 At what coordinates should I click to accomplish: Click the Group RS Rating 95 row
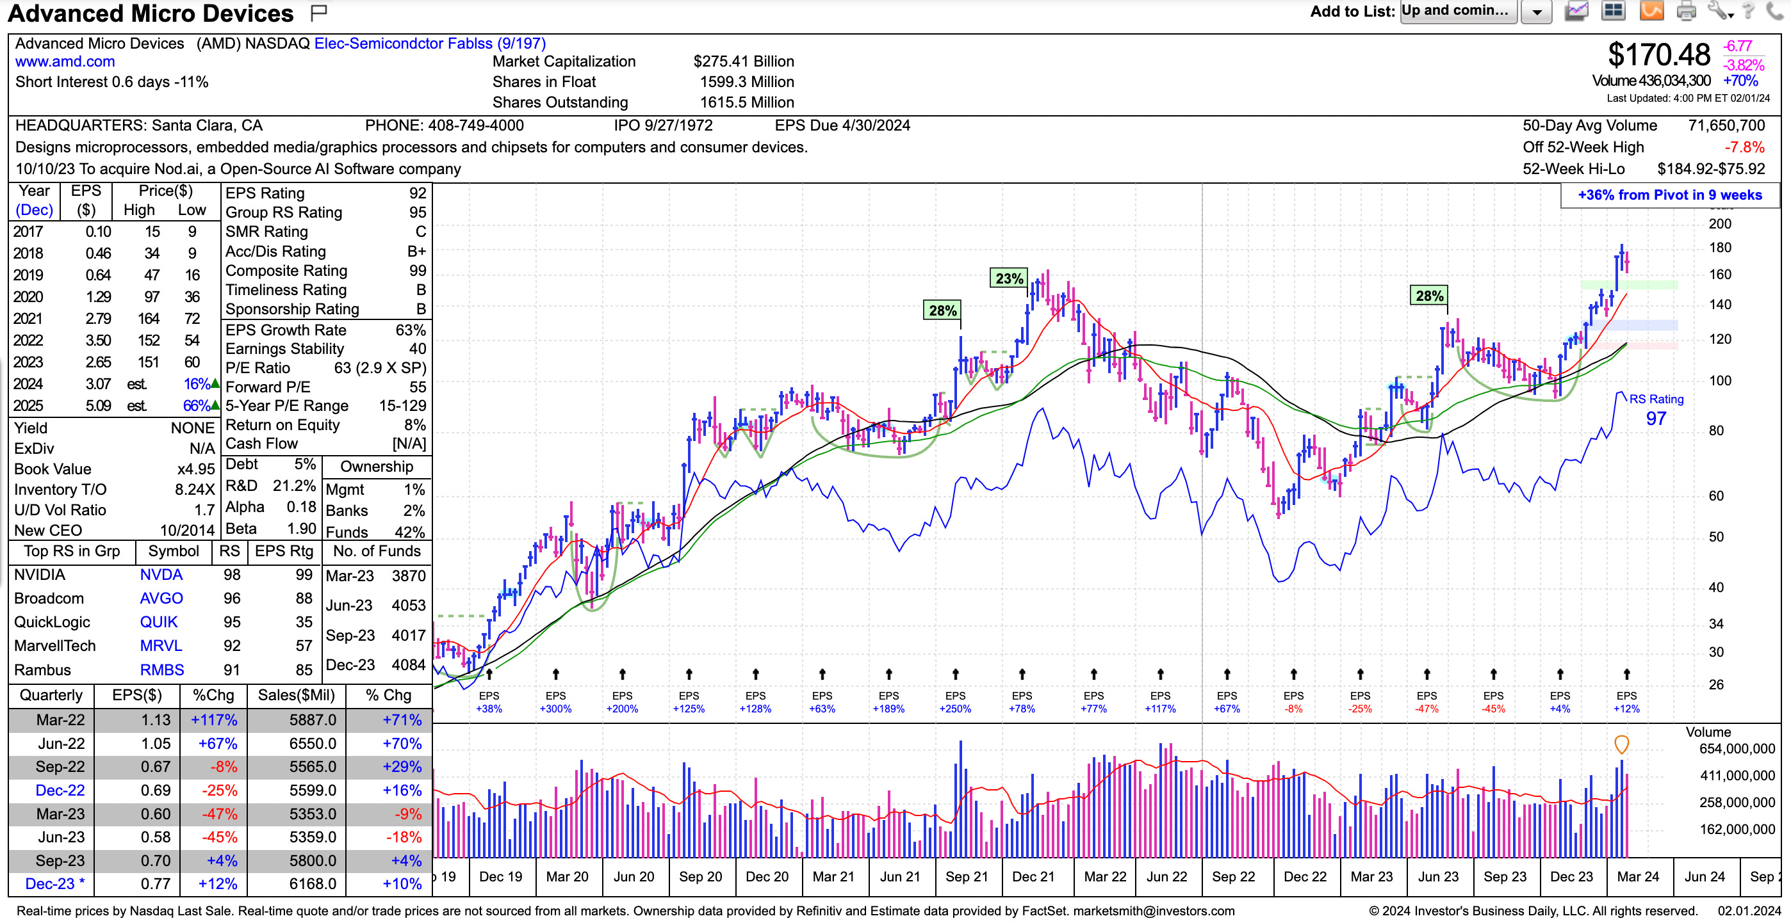click(325, 212)
